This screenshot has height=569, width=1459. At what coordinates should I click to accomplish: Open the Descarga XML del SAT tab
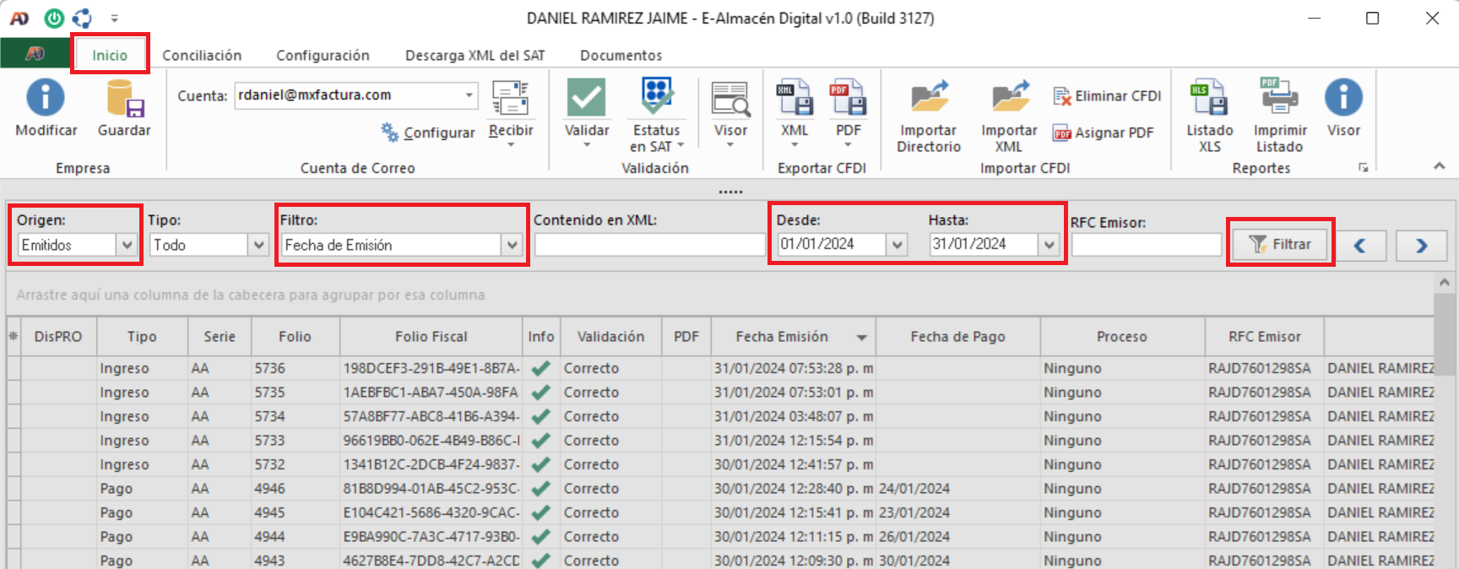tap(475, 55)
